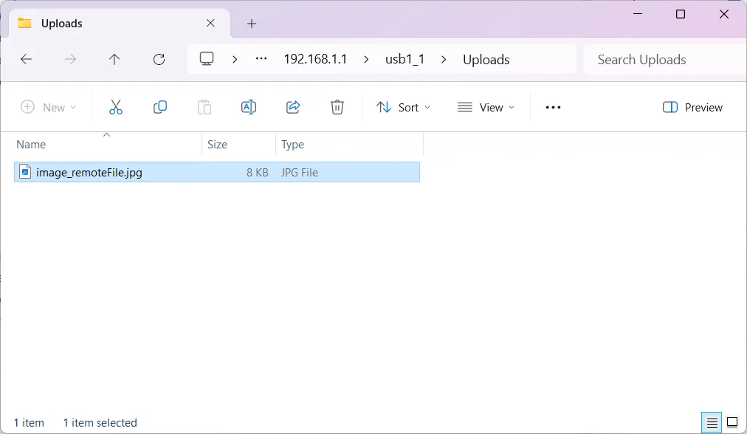Open the New item dropdown

[48, 107]
